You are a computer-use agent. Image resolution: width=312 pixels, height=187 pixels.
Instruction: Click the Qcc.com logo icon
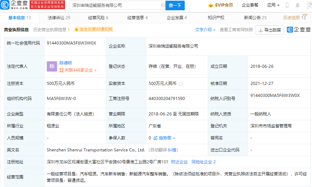coord(5,5)
